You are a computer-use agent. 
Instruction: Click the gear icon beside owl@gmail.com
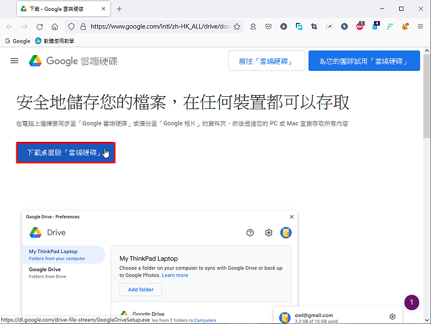tap(393, 317)
